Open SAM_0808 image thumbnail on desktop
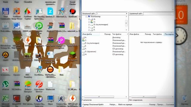Image resolution: width=191 pixels, height=107 pixels. coord(28,55)
